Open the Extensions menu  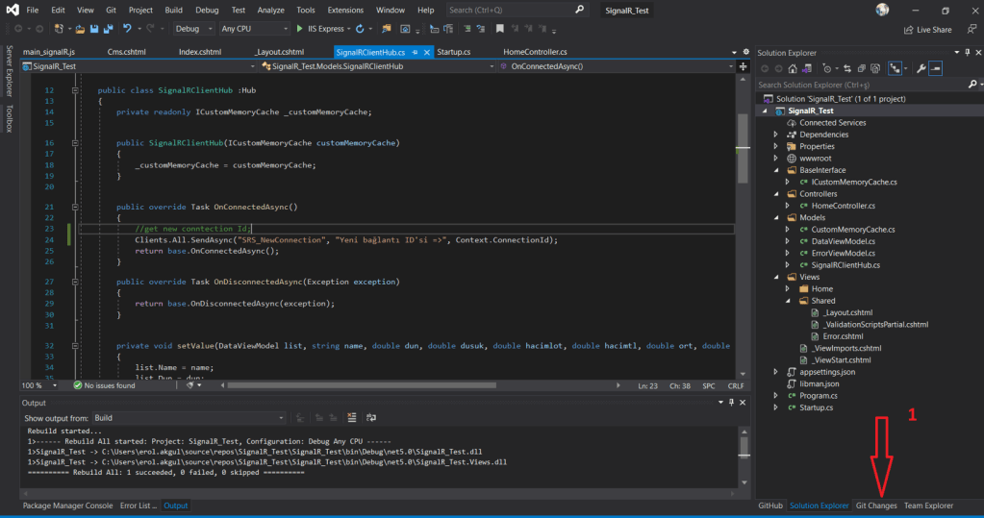345,10
